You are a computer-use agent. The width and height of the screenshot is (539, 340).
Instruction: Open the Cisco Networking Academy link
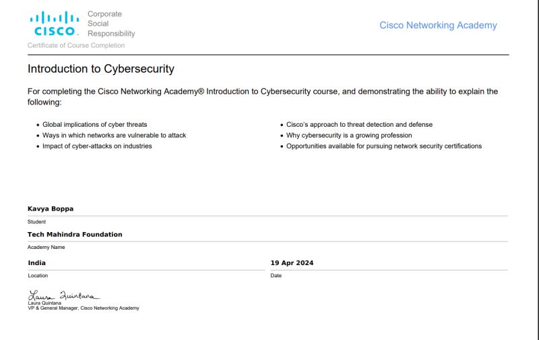pyautogui.click(x=438, y=25)
